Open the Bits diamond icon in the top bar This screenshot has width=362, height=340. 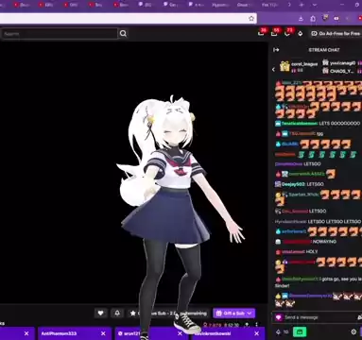(x=301, y=33)
